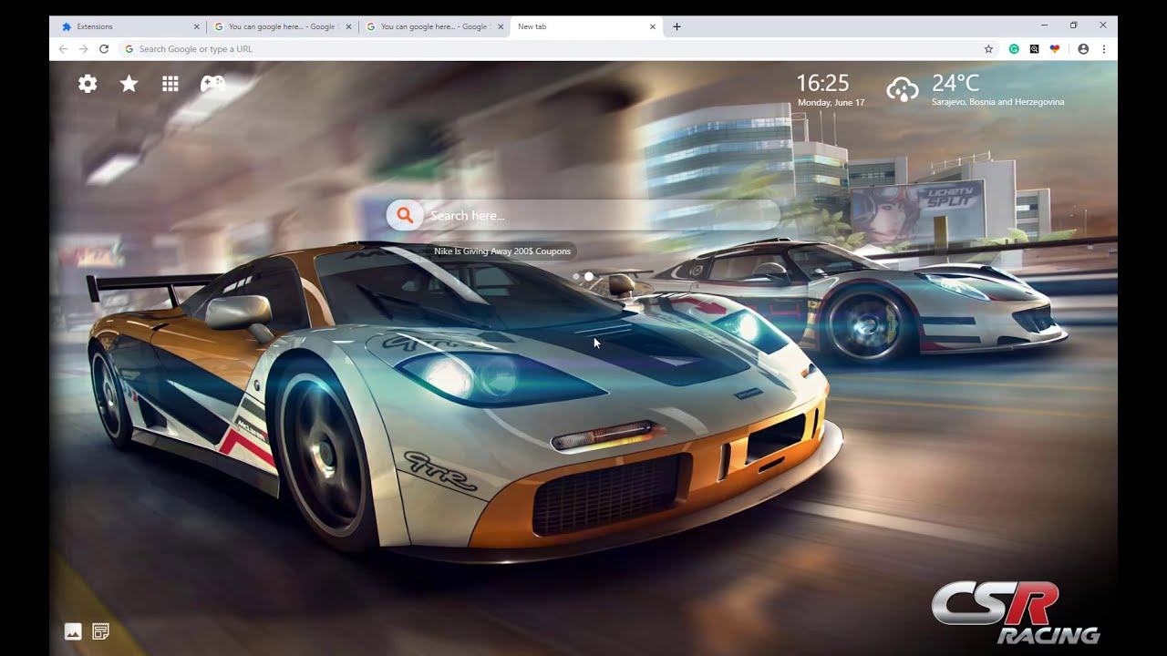Select the first carousel dot
Screen dimensions: 1167x656
[576, 276]
